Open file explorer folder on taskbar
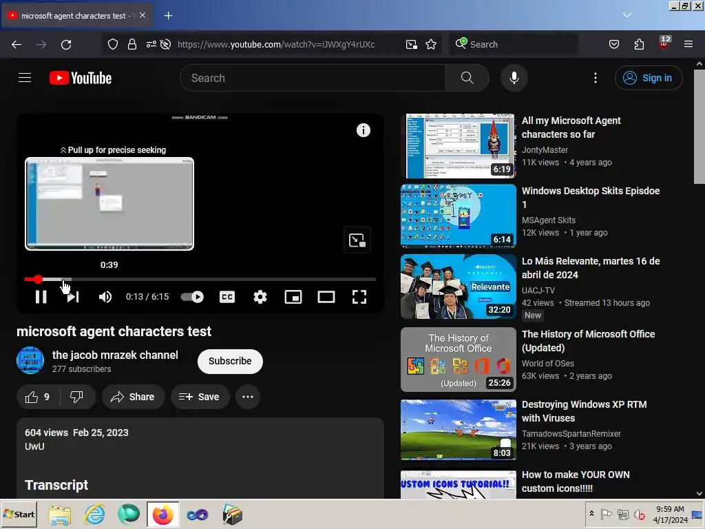The image size is (705, 529). tap(61, 515)
